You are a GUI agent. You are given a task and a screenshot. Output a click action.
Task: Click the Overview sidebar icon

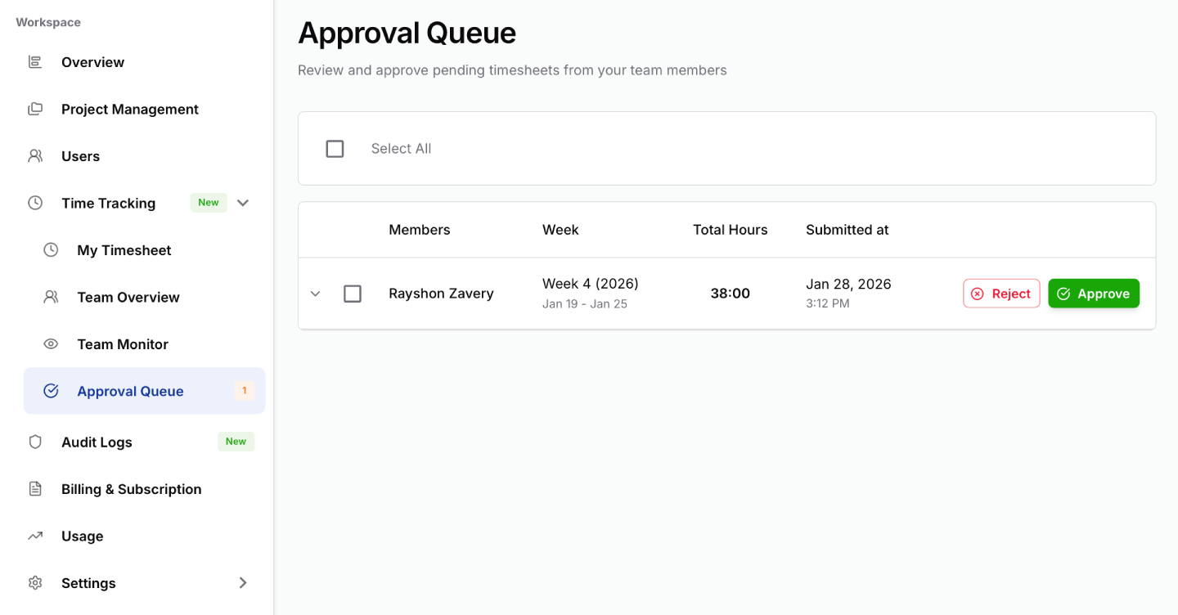coord(34,61)
